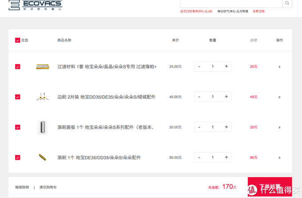This screenshot has width=302, height=198.
Task: Increase quantity of 80.00元 滚刷
Action: (226, 157)
